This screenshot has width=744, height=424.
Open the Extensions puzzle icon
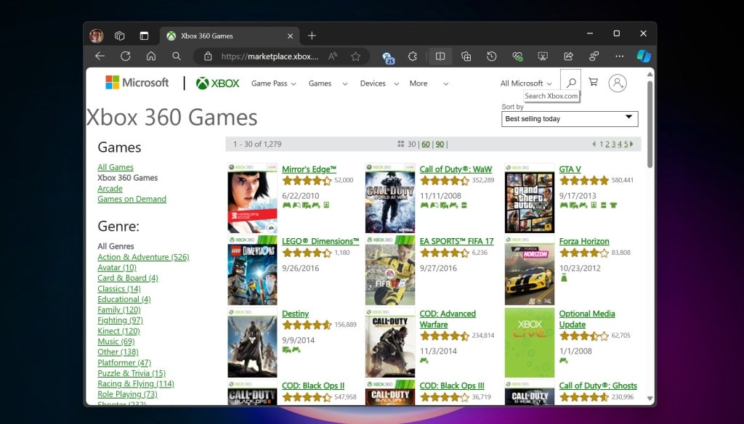[x=413, y=57]
